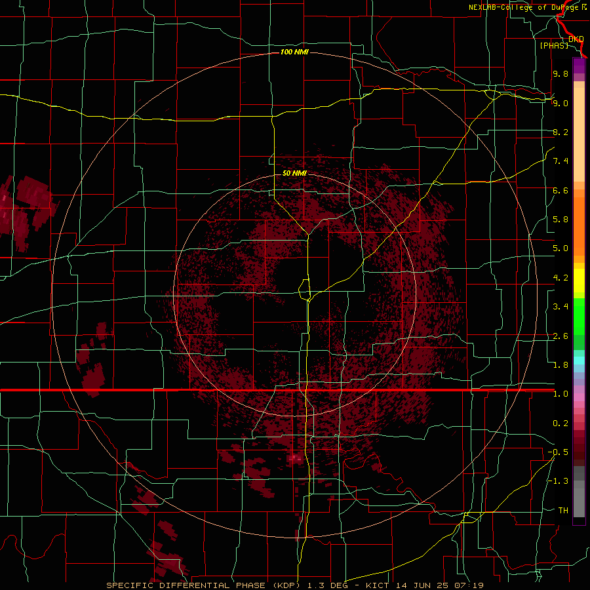
Task: Click the NEXLAB-College of DuPage credit text
Action: point(523,7)
